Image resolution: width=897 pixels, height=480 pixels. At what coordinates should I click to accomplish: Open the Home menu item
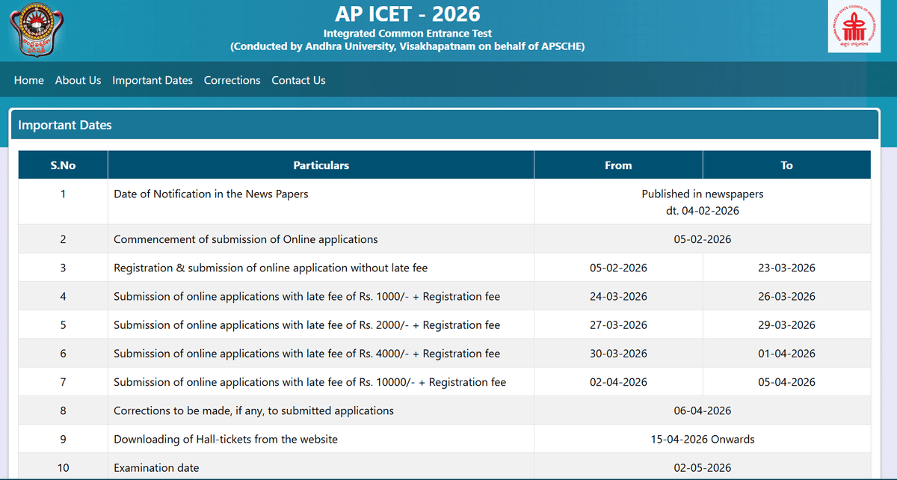pos(28,79)
